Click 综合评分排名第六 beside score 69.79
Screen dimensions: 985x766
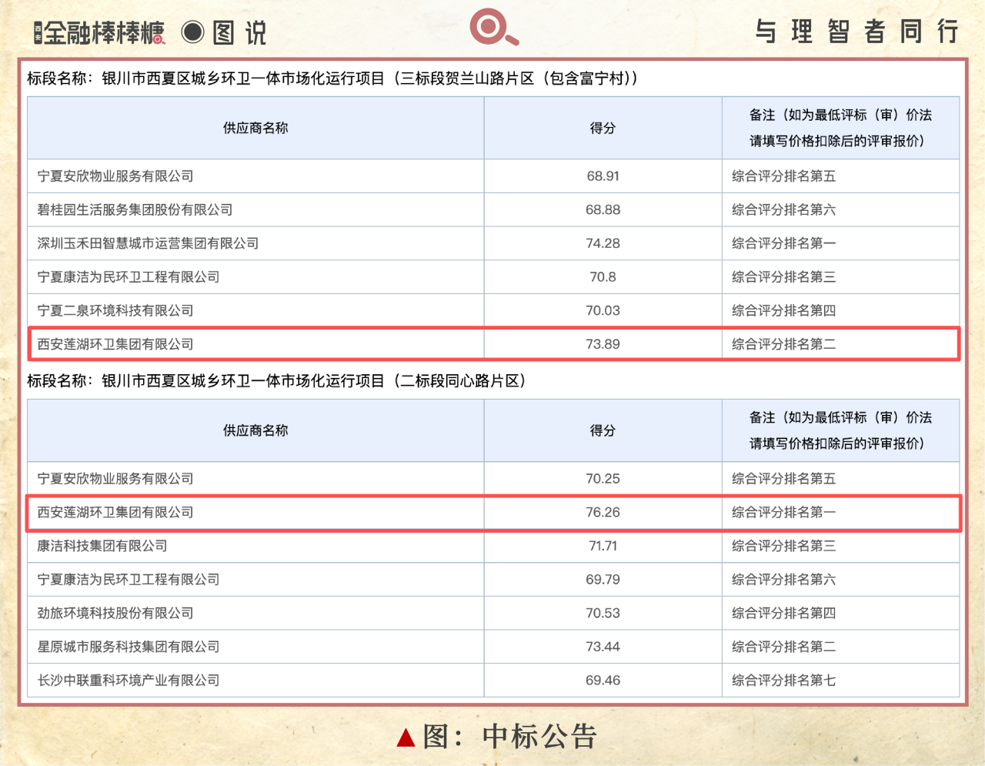click(783, 580)
